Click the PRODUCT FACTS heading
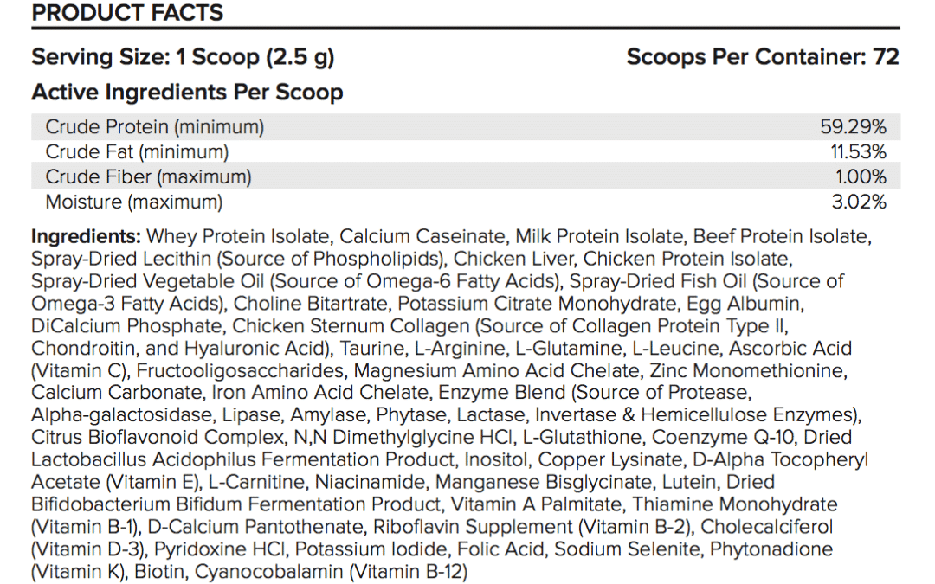935x584 pixels. (x=127, y=12)
